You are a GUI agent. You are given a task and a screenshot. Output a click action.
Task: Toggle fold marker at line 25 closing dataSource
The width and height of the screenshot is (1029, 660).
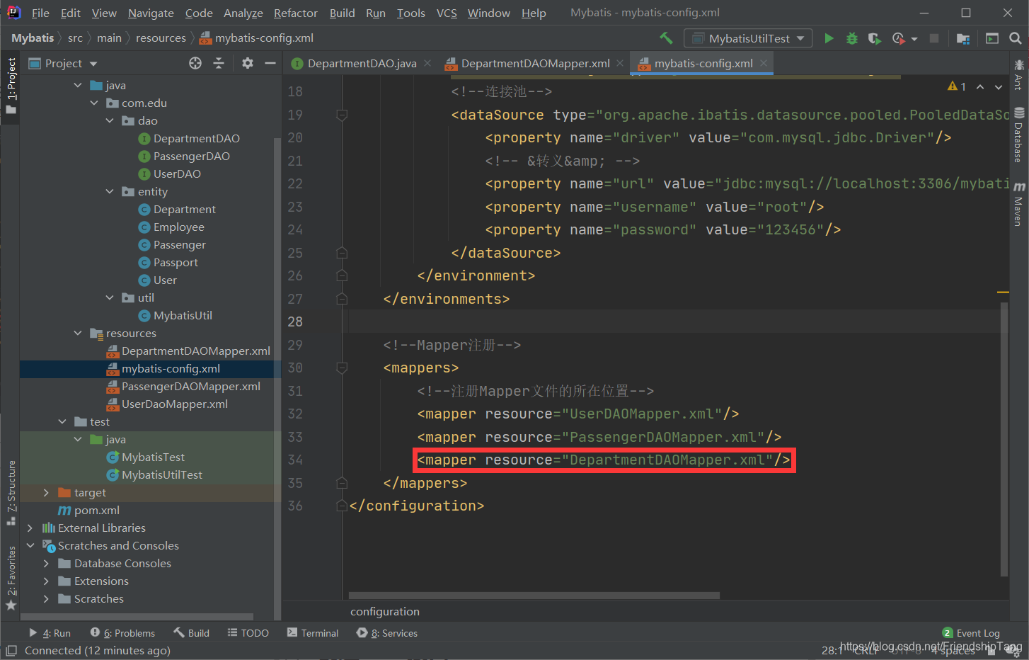pos(342,253)
